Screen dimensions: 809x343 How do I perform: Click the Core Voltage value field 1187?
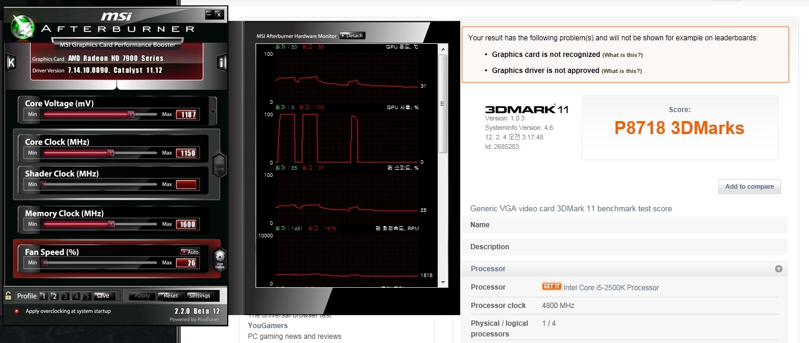coord(186,114)
